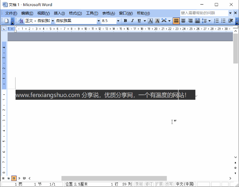239x187 pixels.
Task: Click the vertical scroll down arrow
Action: pos(236,157)
